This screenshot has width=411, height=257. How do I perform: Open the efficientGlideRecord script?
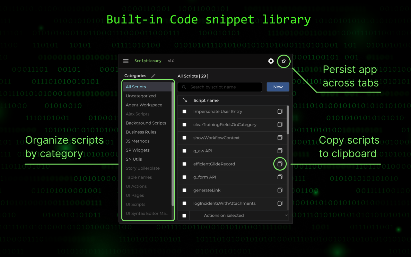point(214,164)
